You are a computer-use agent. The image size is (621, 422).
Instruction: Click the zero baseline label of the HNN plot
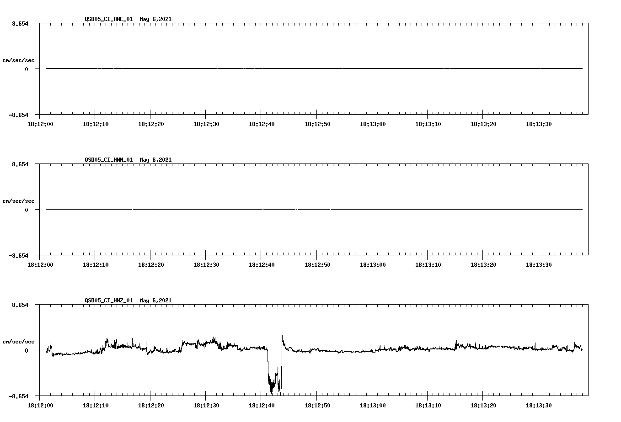(26, 210)
